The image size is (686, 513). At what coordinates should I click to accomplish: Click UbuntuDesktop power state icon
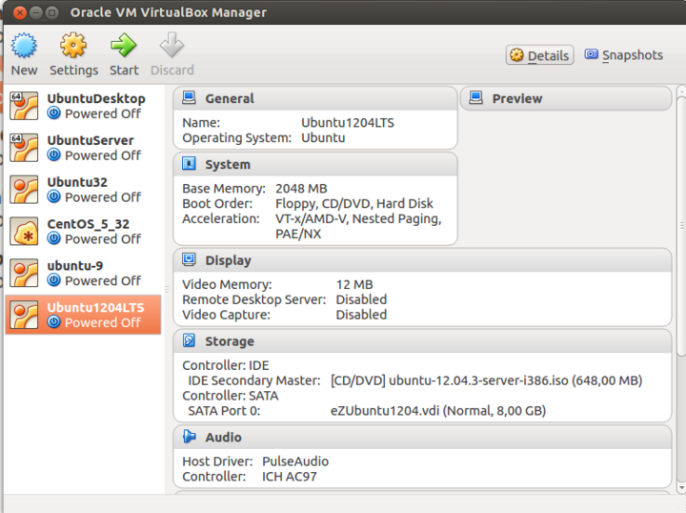[53, 113]
